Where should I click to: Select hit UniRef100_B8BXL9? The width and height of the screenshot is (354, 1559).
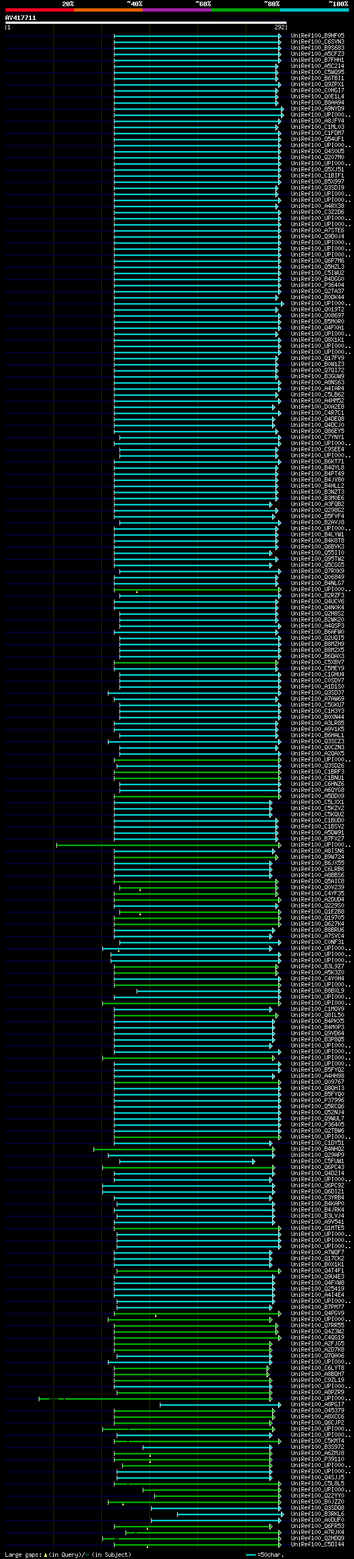(317, 992)
